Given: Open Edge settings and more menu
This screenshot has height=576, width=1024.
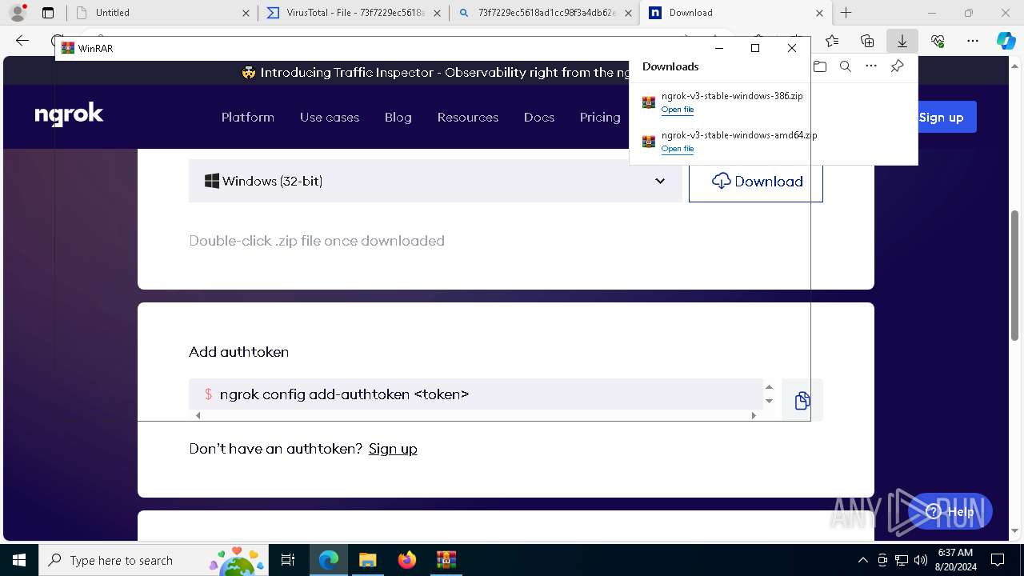Looking at the screenshot, I should tap(973, 41).
